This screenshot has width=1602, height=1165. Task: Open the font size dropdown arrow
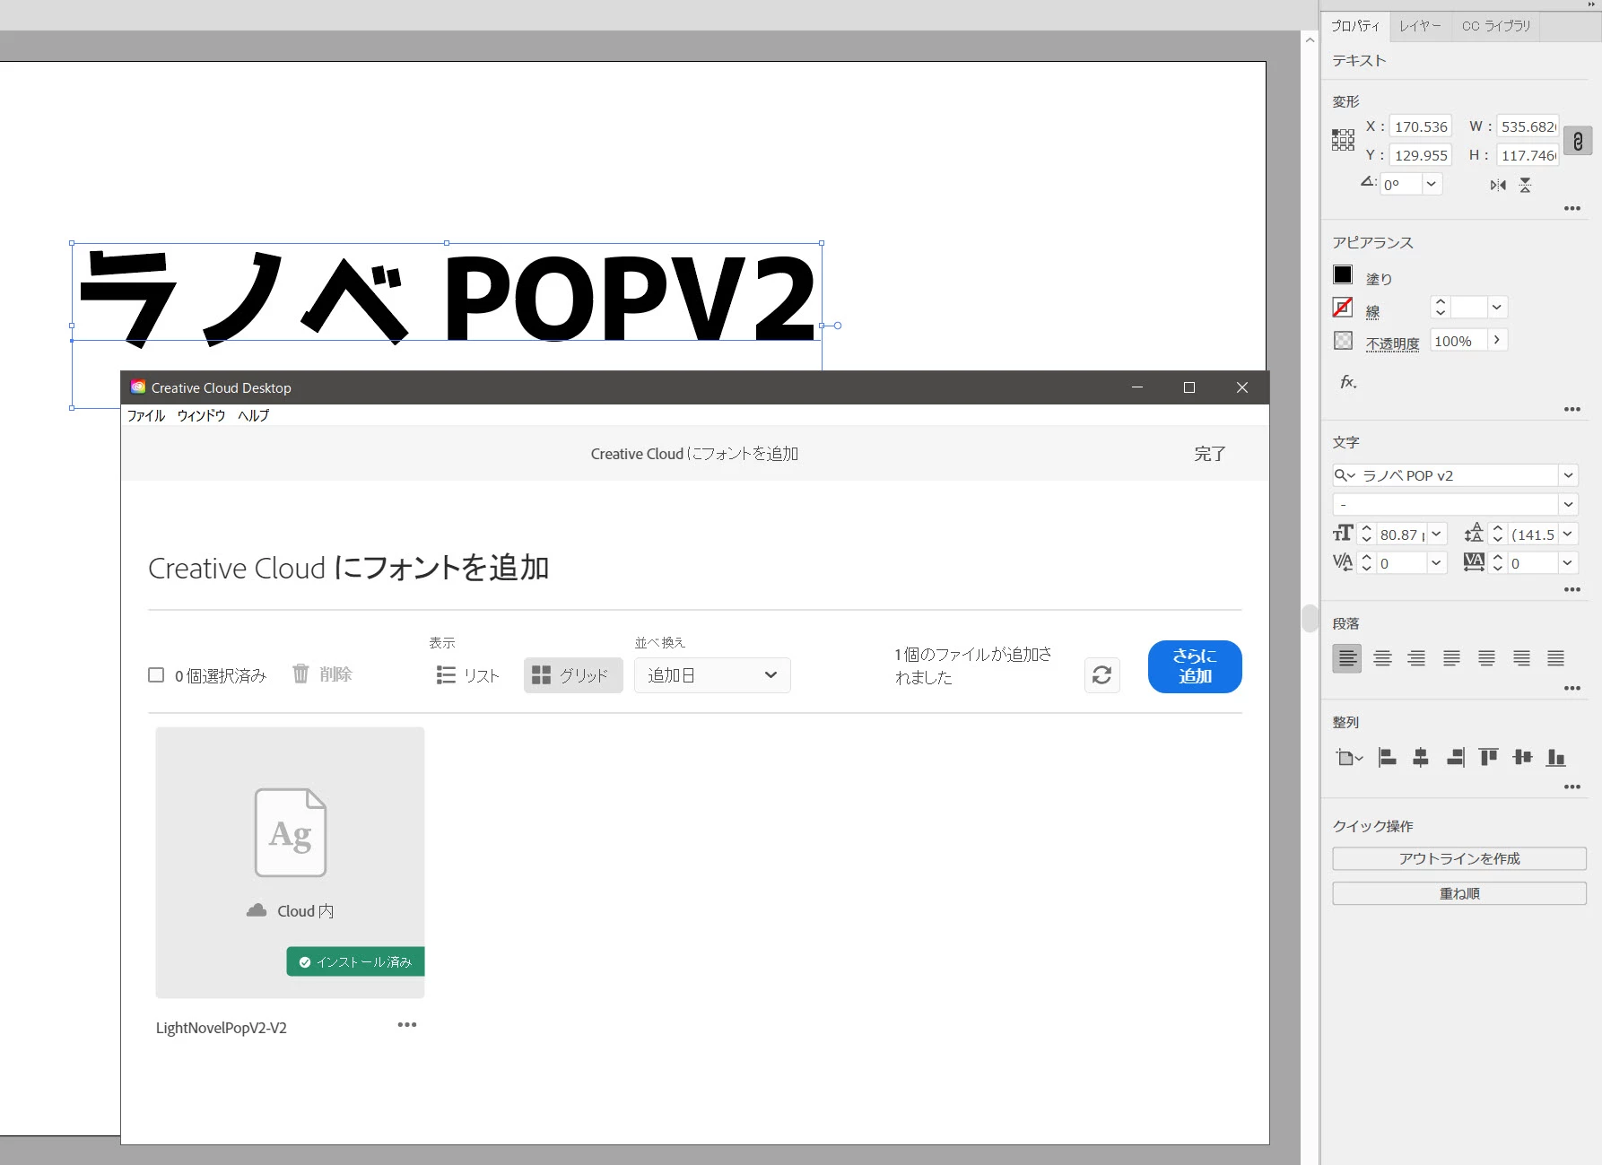click(1437, 534)
